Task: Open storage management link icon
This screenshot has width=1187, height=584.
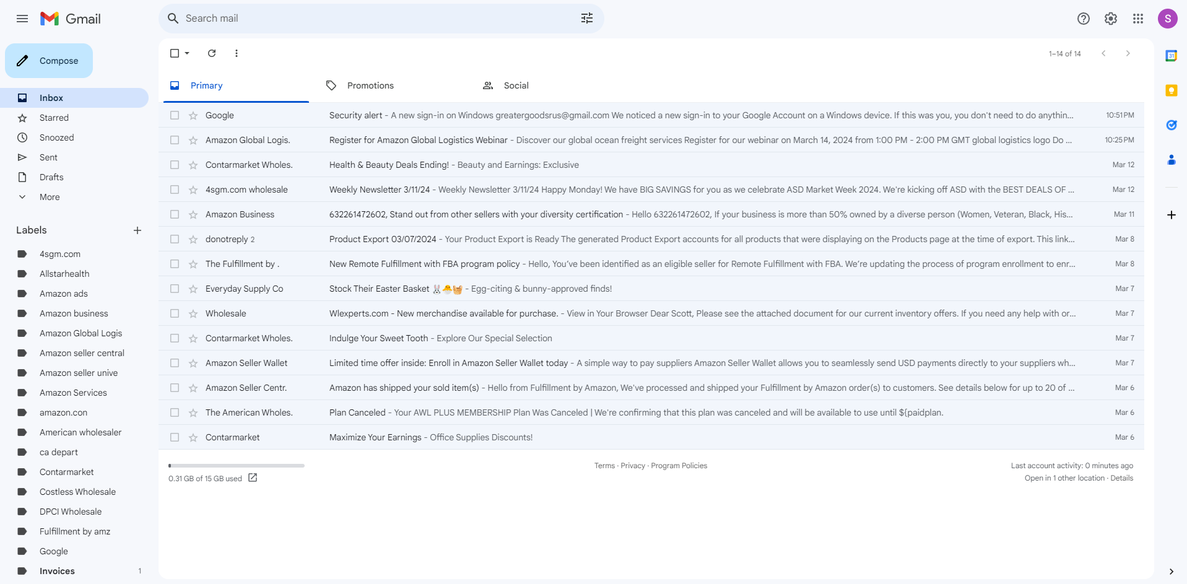Action: pyautogui.click(x=253, y=477)
